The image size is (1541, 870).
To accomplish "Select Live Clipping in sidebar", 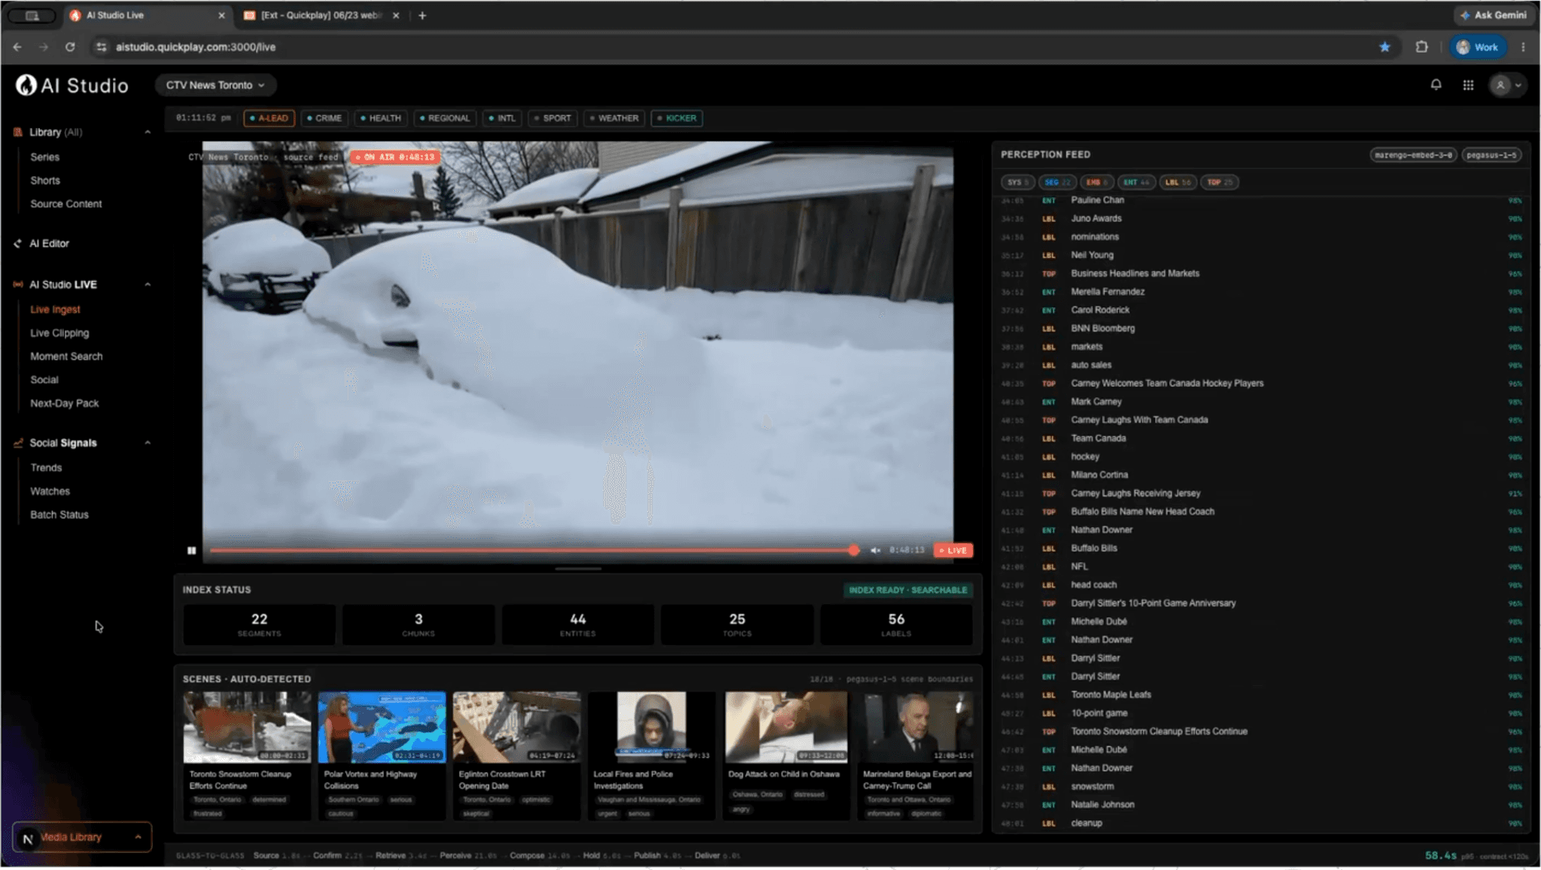I will (59, 333).
